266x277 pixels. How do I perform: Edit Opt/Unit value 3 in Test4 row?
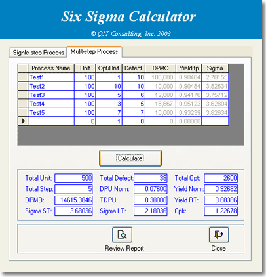[x=109, y=104]
